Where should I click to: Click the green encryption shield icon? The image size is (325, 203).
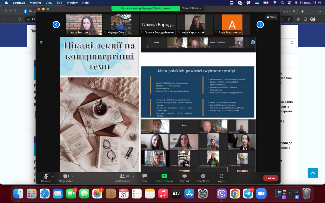click(41, 42)
